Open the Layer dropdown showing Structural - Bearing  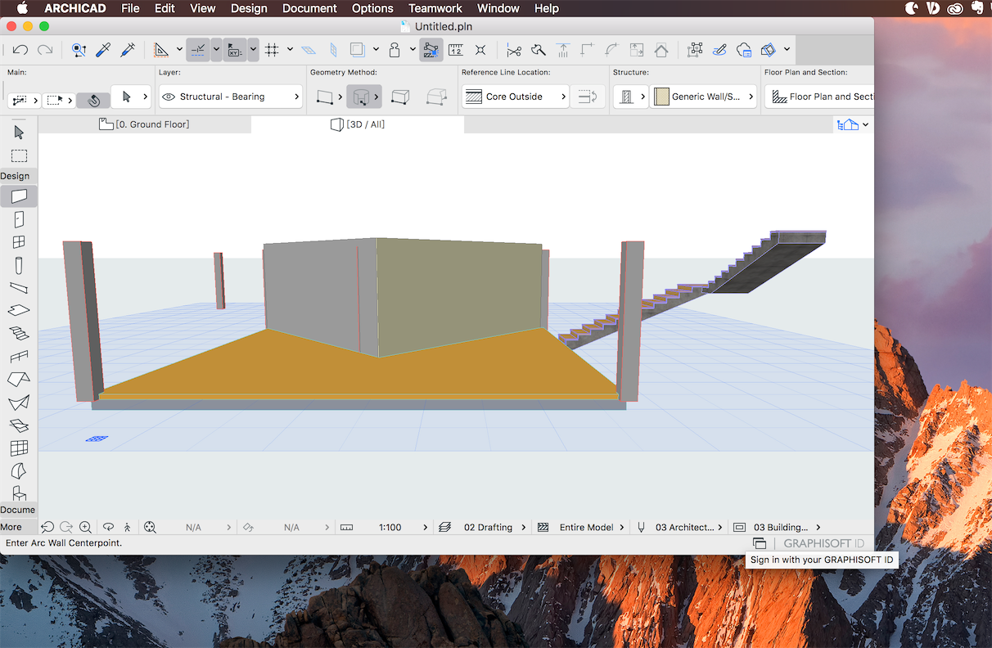coord(231,97)
